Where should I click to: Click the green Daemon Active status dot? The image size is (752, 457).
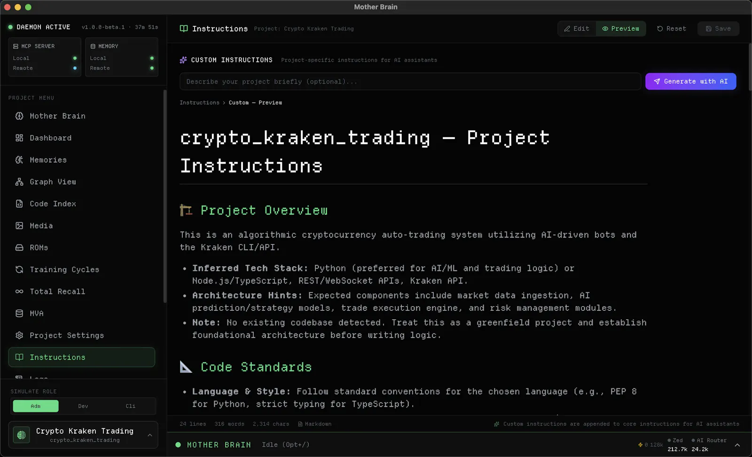point(10,27)
